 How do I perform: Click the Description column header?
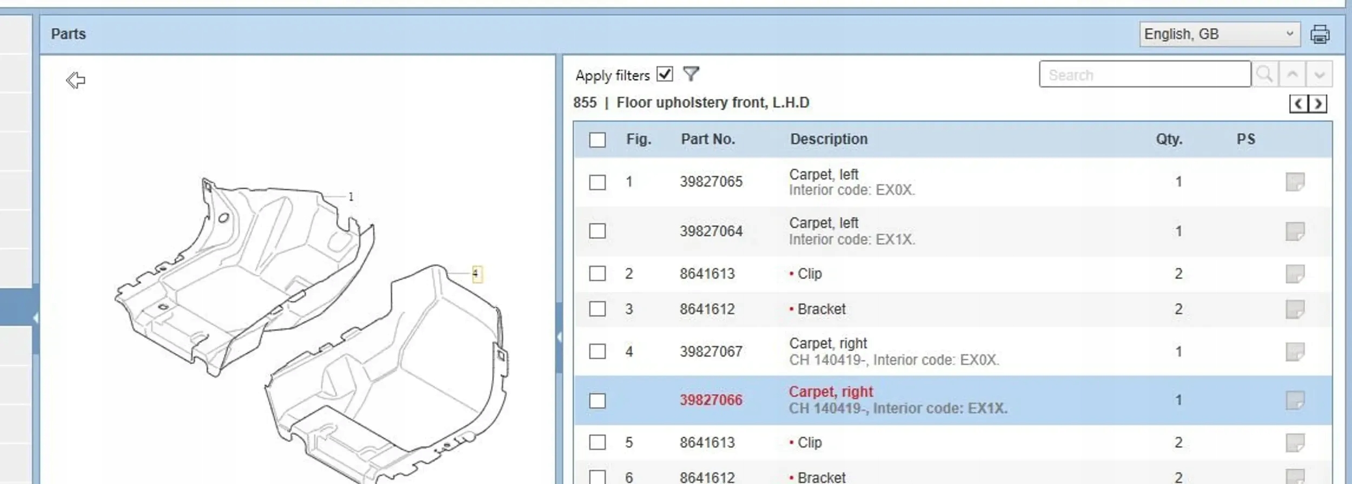click(829, 139)
